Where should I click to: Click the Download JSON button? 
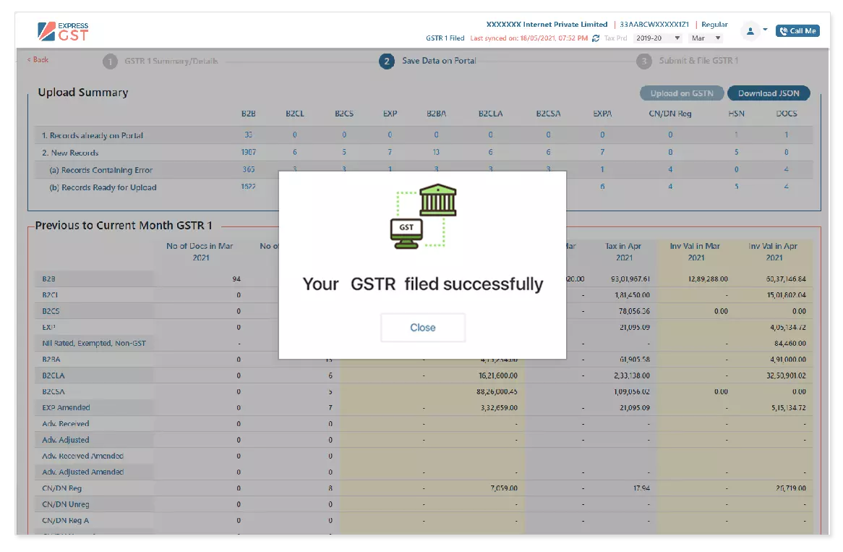pos(768,93)
